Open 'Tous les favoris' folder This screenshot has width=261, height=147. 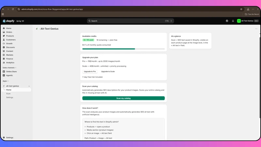pyautogui.click(x=252, y=14)
